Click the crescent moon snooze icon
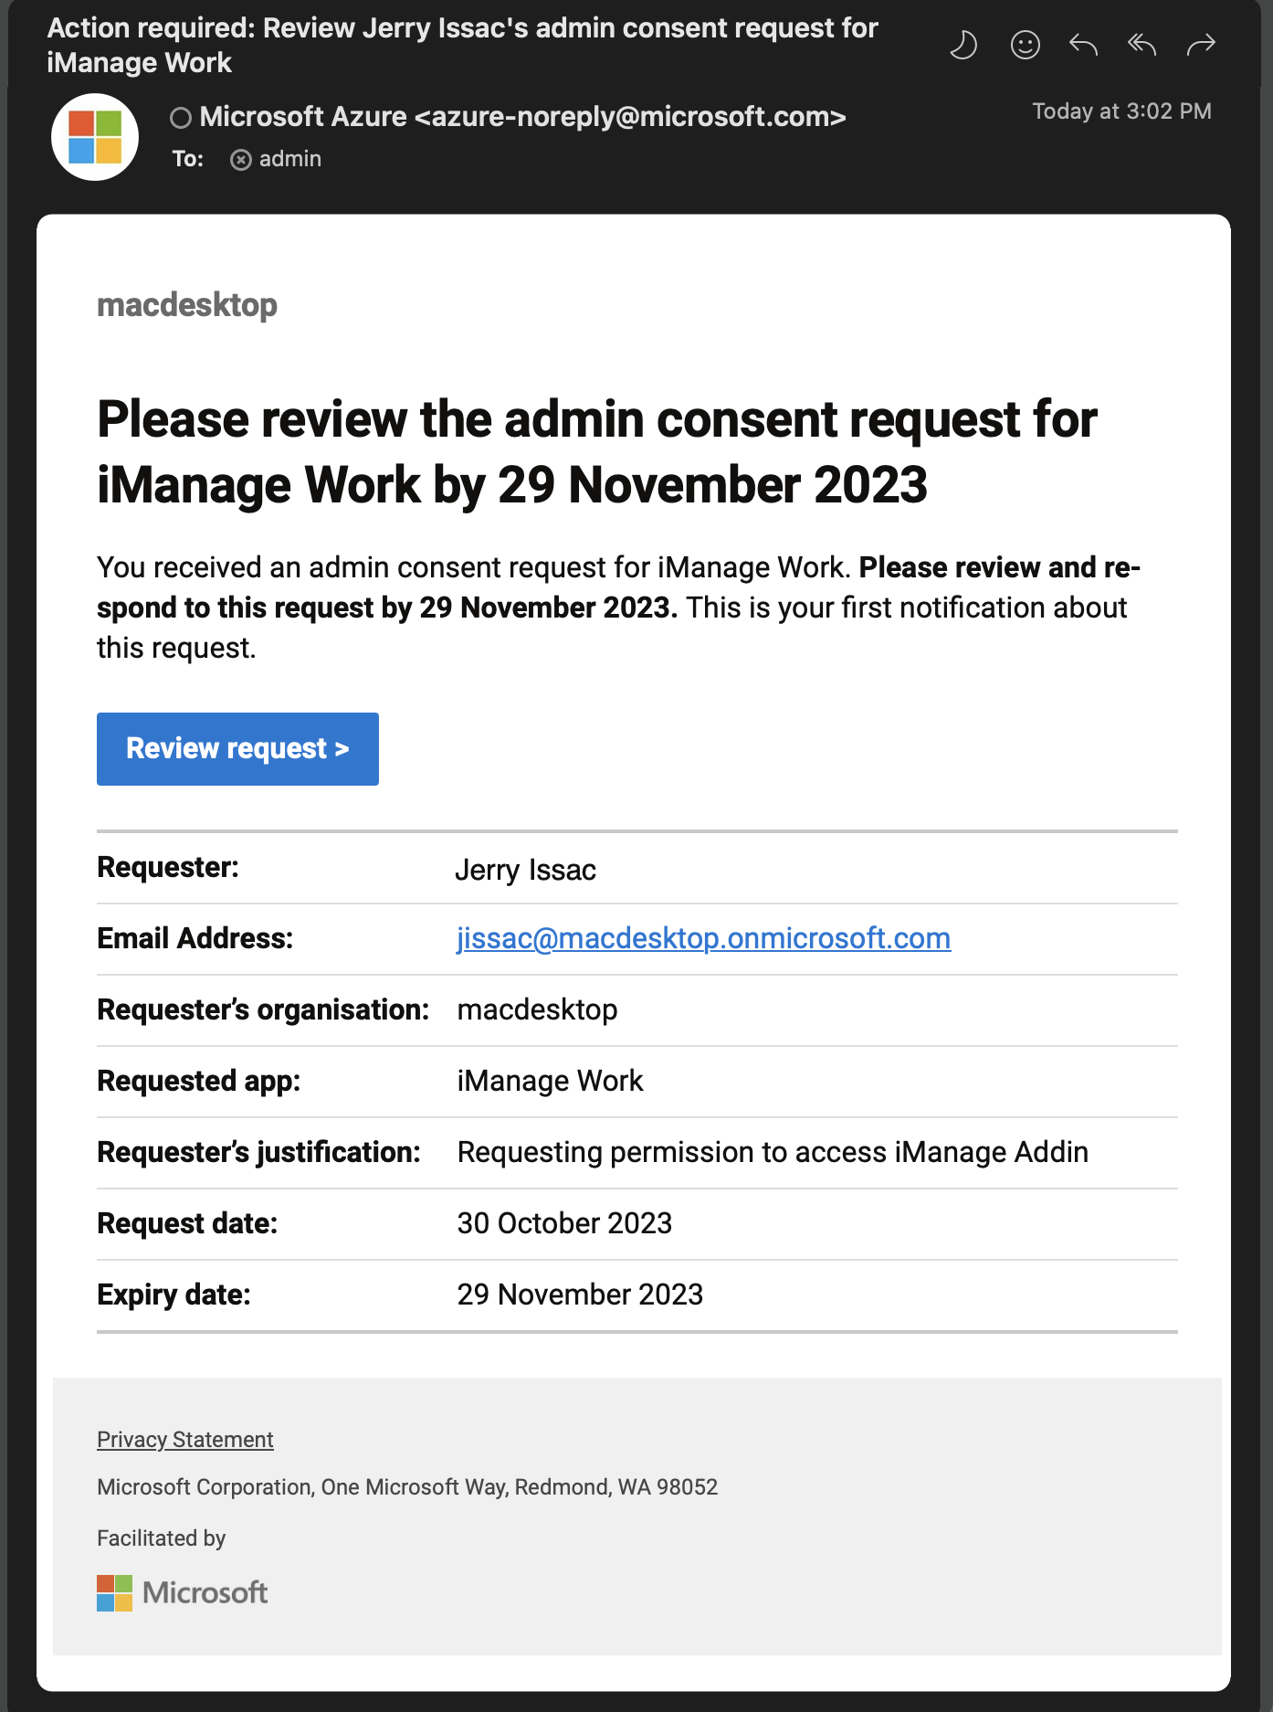The height and width of the screenshot is (1712, 1273). coord(963,44)
